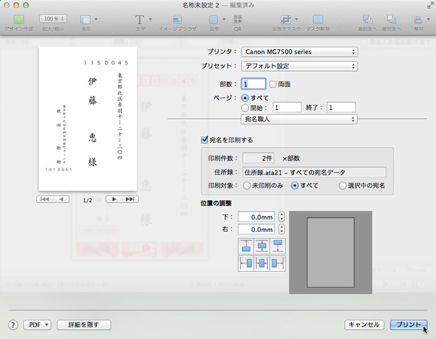436x339 pixels.
Task: Open the Canon MG7500 series printer dropdown
Action: coord(298,52)
